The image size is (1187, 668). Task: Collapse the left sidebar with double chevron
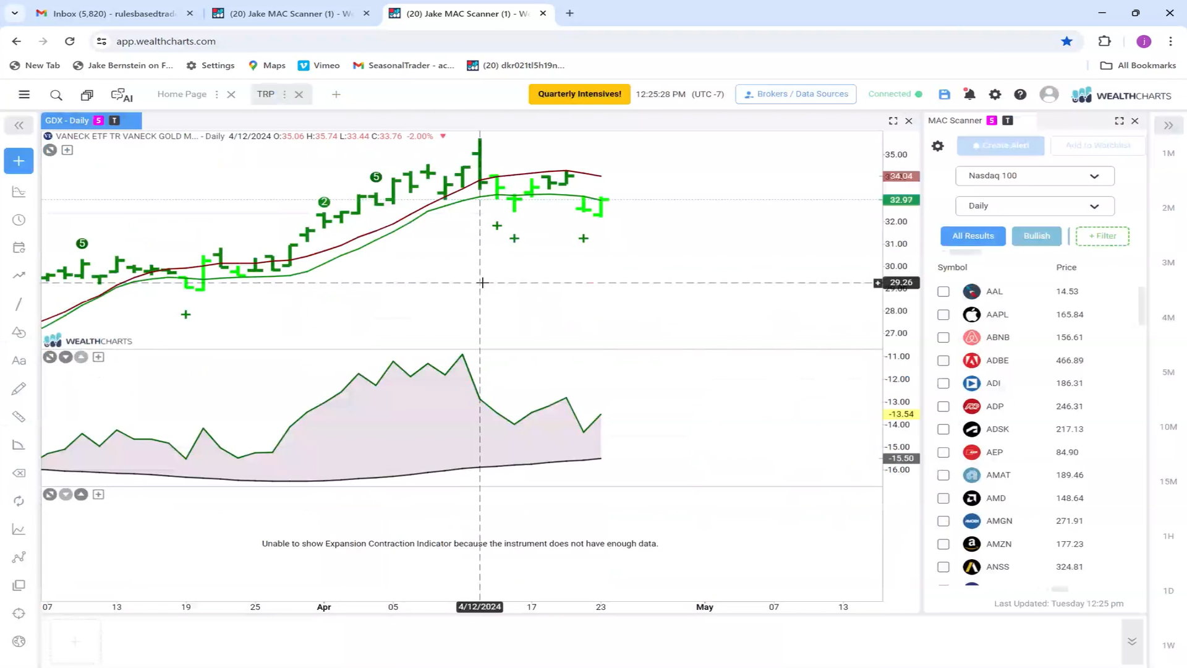(x=19, y=126)
